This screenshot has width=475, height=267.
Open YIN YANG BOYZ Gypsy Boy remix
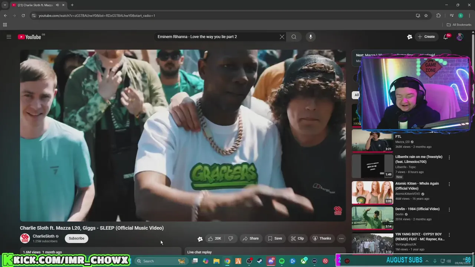tap(372, 243)
